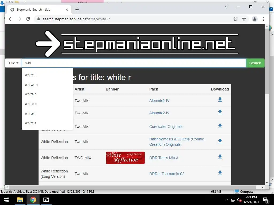Click the green Search button

coord(255,63)
